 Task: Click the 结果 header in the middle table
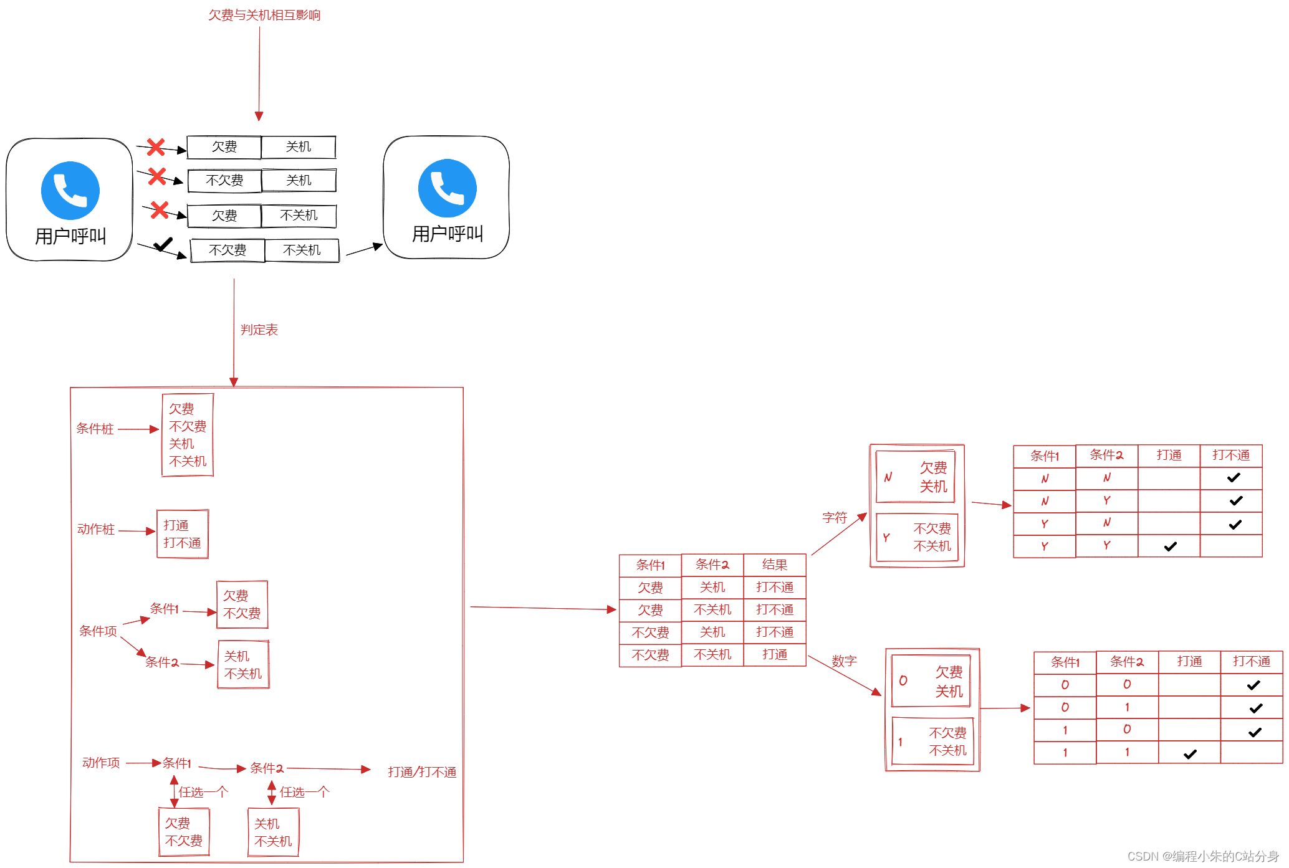(x=775, y=565)
